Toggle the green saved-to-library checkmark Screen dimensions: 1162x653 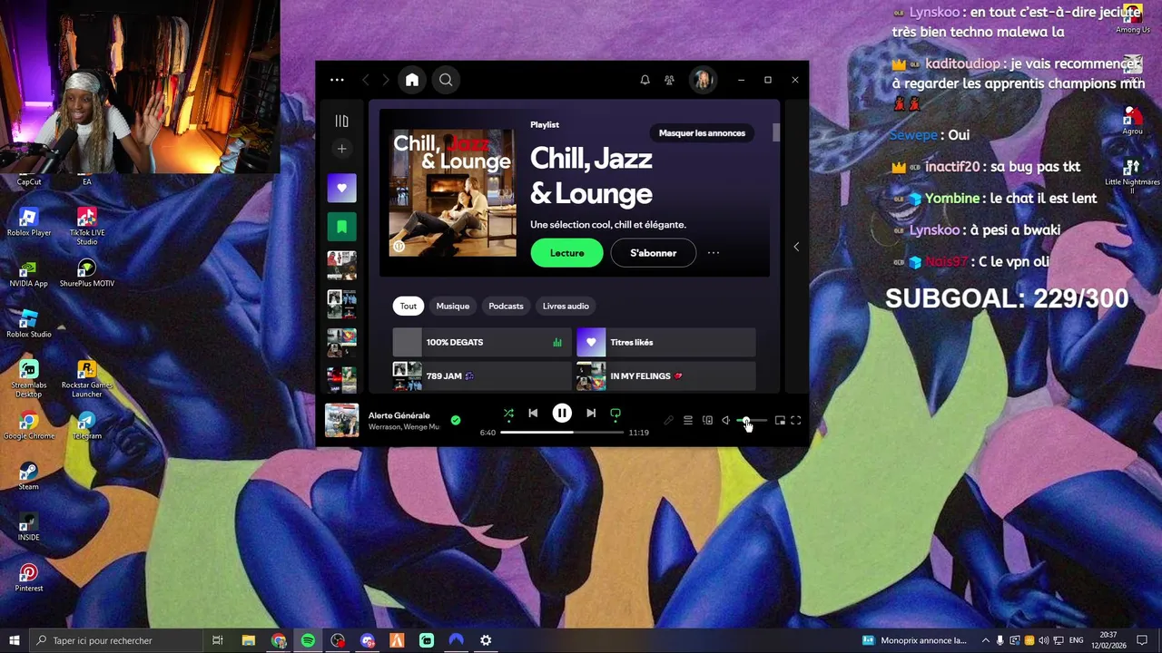[456, 421]
